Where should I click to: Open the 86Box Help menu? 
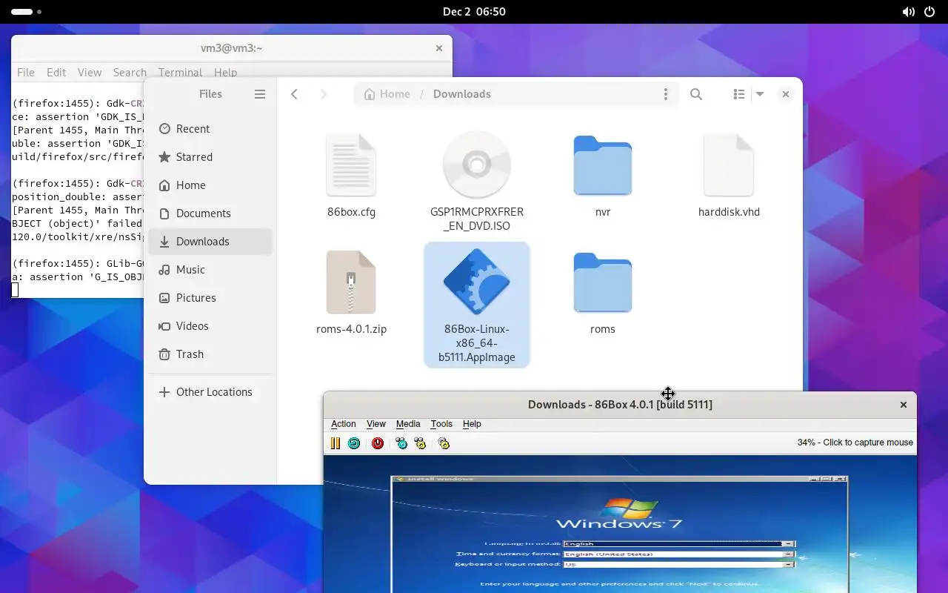tap(472, 424)
